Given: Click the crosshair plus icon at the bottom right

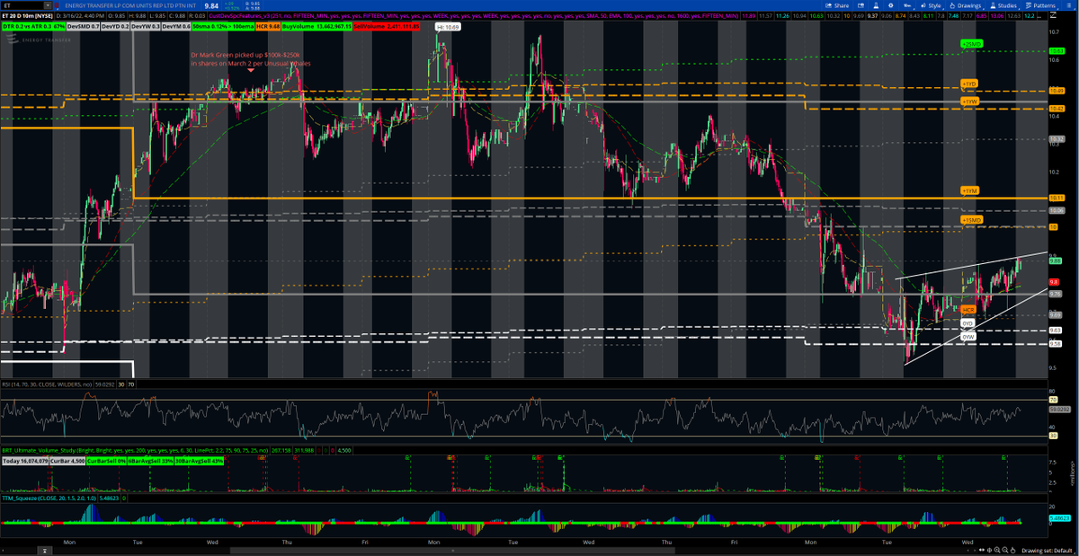Looking at the screenshot, I should [x=989, y=551].
